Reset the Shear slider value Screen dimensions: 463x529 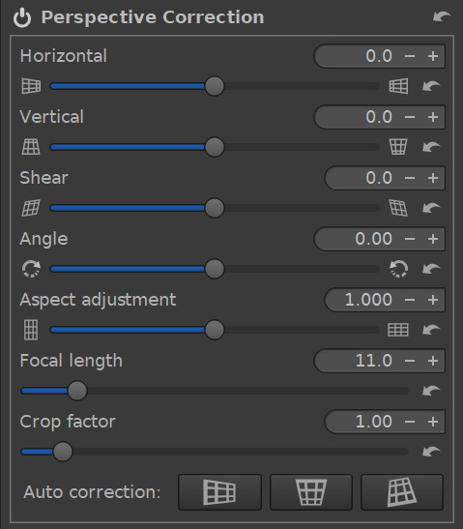[x=431, y=208]
